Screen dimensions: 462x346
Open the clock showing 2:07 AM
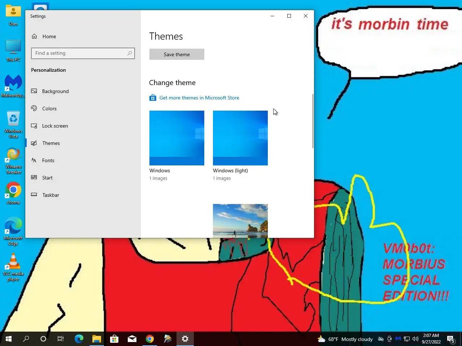431,339
